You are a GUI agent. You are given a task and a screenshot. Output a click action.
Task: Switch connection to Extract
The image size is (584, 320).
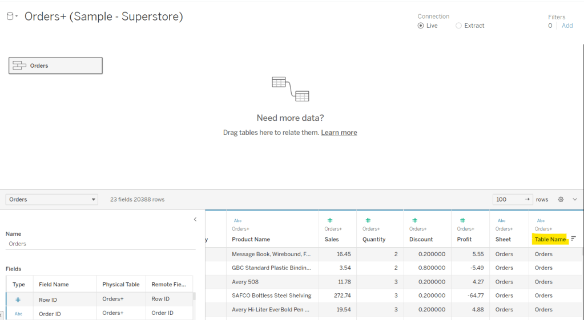(459, 26)
